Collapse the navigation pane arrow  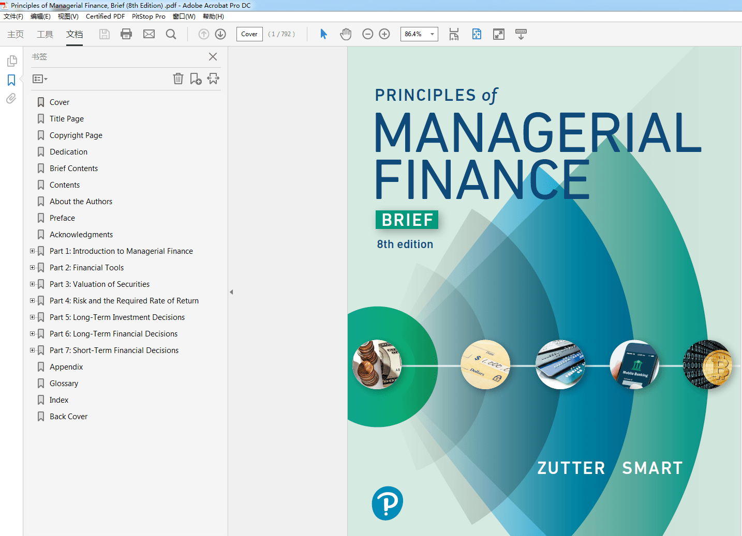click(x=231, y=292)
